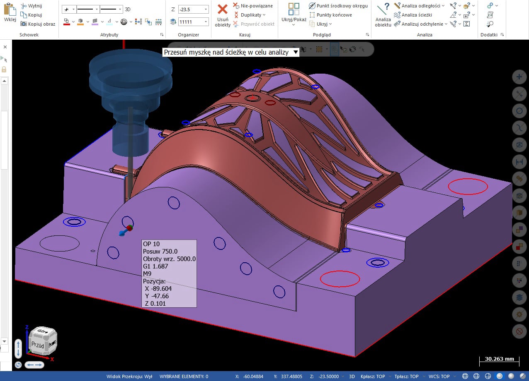Screen dimensions: 529x381
Task: Open Analiza odległości menu
Action: tap(443, 6)
